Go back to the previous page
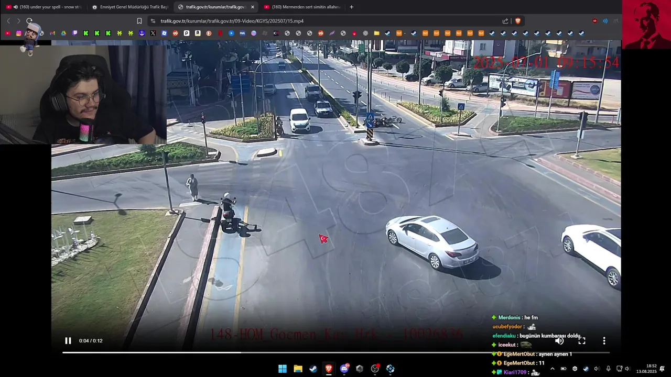The image size is (671, 377). (8, 21)
